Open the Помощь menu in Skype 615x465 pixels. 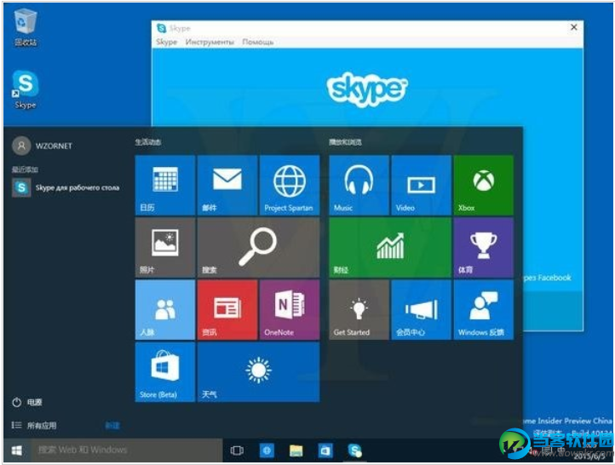point(258,42)
